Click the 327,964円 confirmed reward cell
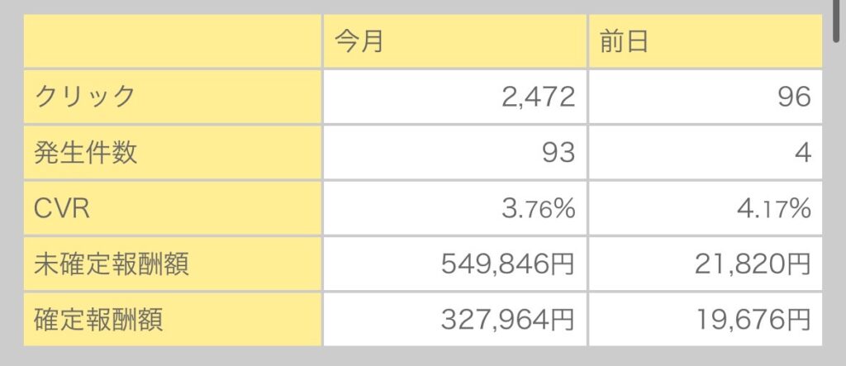This screenshot has height=366, width=846. pyautogui.click(x=454, y=320)
